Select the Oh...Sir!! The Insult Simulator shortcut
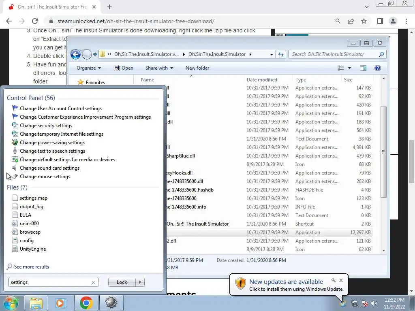415x311 pixels. (198, 224)
